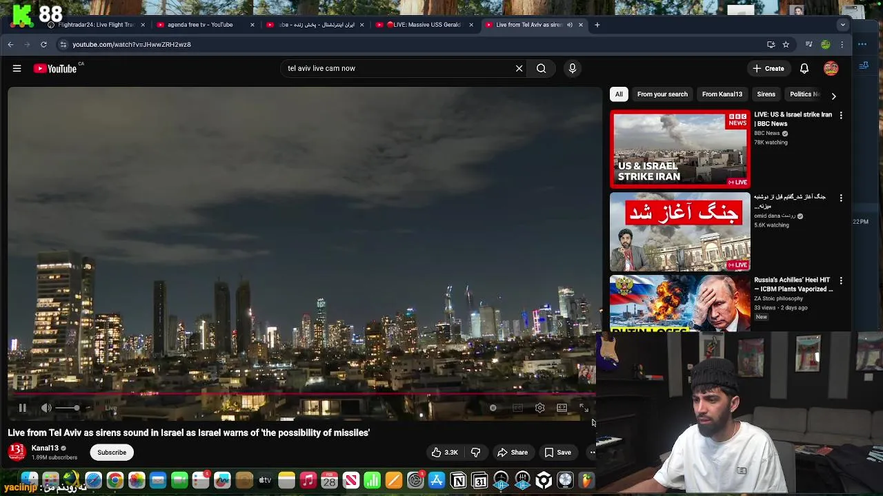Open the BBC News live strike thumbnail
The image size is (883, 496).
(x=679, y=149)
